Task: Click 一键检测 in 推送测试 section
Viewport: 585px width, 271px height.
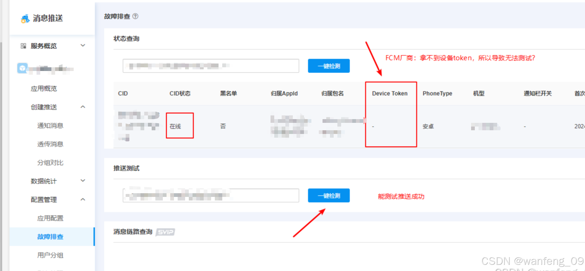Action: 329,195
